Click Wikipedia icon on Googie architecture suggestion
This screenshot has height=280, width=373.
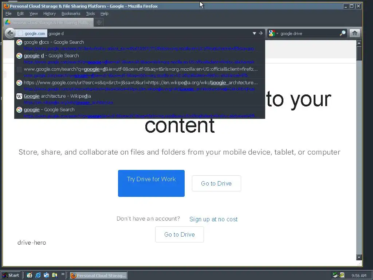coord(19,96)
